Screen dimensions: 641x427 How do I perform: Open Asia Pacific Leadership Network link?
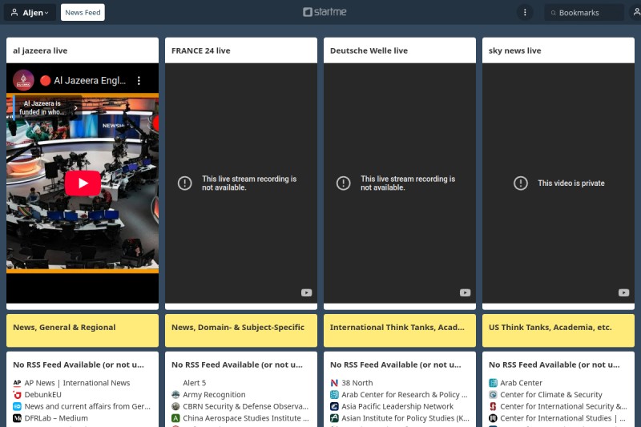click(397, 406)
